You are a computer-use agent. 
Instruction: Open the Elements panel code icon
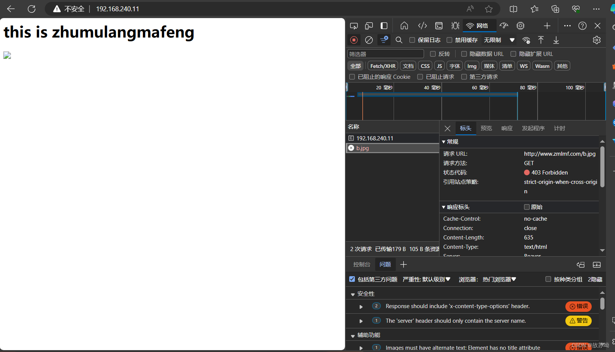tap(423, 26)
